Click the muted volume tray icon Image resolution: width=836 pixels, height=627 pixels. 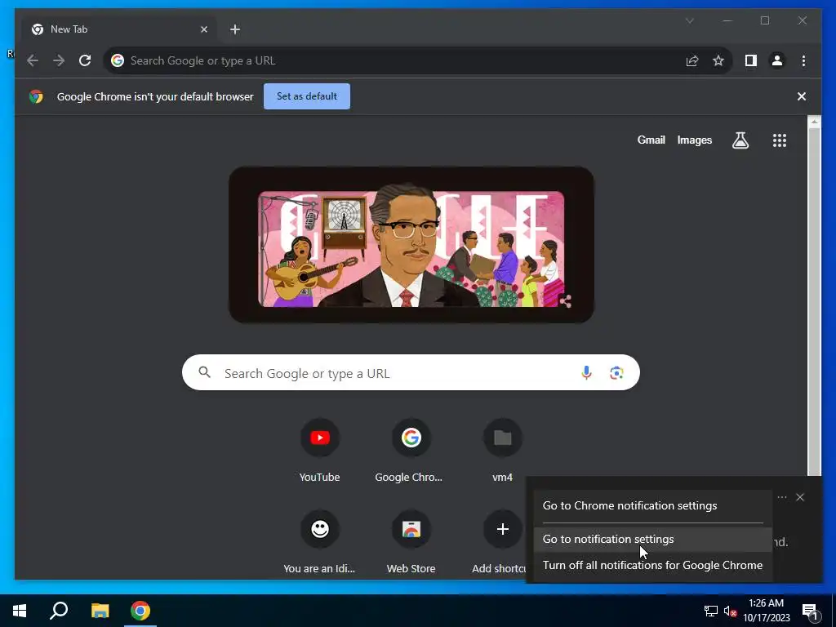click(x=730, y=611)
